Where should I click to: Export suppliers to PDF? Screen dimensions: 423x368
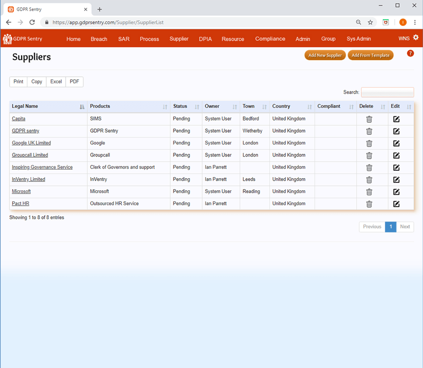coord(75,82)
